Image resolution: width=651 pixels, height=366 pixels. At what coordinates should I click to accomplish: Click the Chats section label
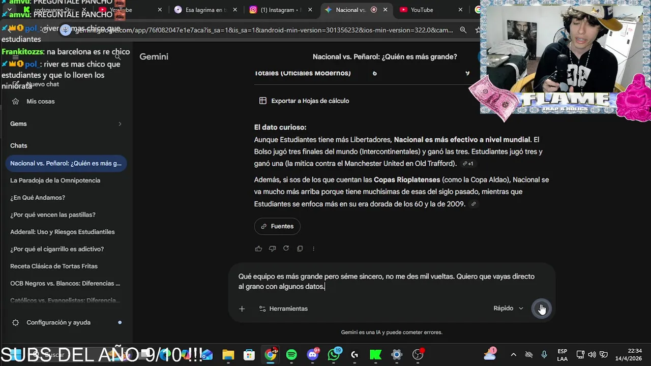19,145
